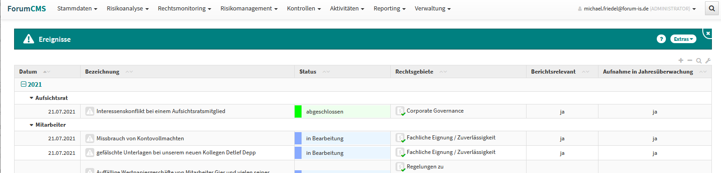Open the Risikomanagement menu

[x=249, y=9]
